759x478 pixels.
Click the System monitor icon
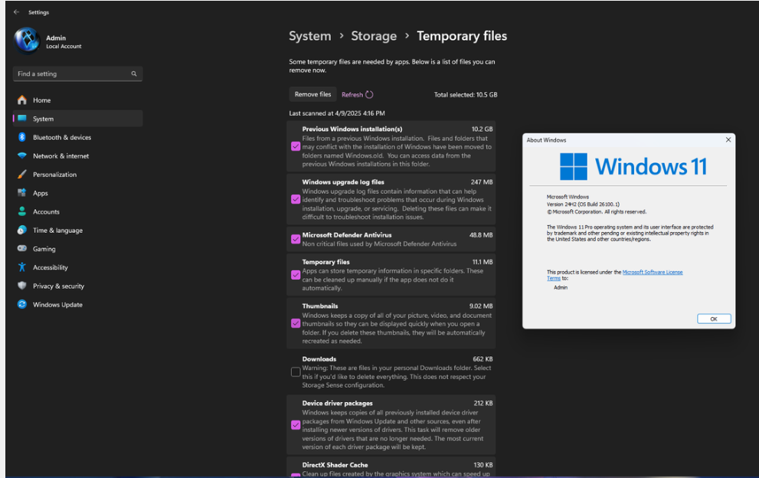tap(21, 118)
